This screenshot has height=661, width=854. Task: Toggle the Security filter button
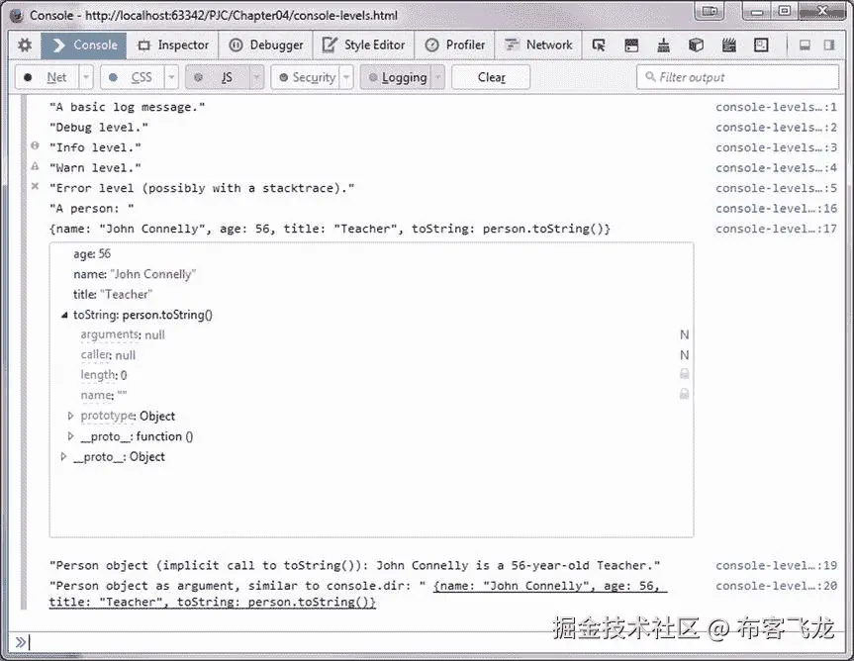point(306,77)
